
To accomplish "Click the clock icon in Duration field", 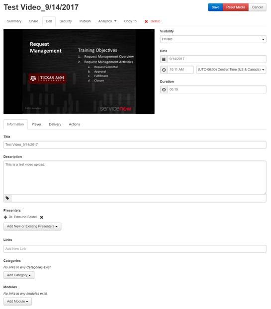I will 164,89.
